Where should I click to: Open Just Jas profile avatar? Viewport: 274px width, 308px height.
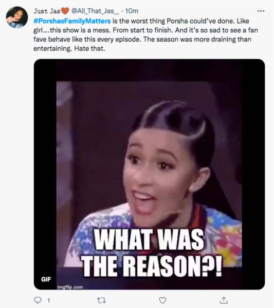[x=17, y=17]
